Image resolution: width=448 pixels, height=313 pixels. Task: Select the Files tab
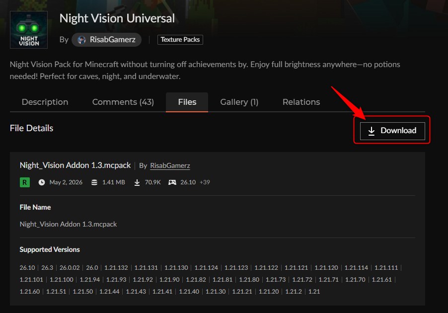(x=187, y=102)
